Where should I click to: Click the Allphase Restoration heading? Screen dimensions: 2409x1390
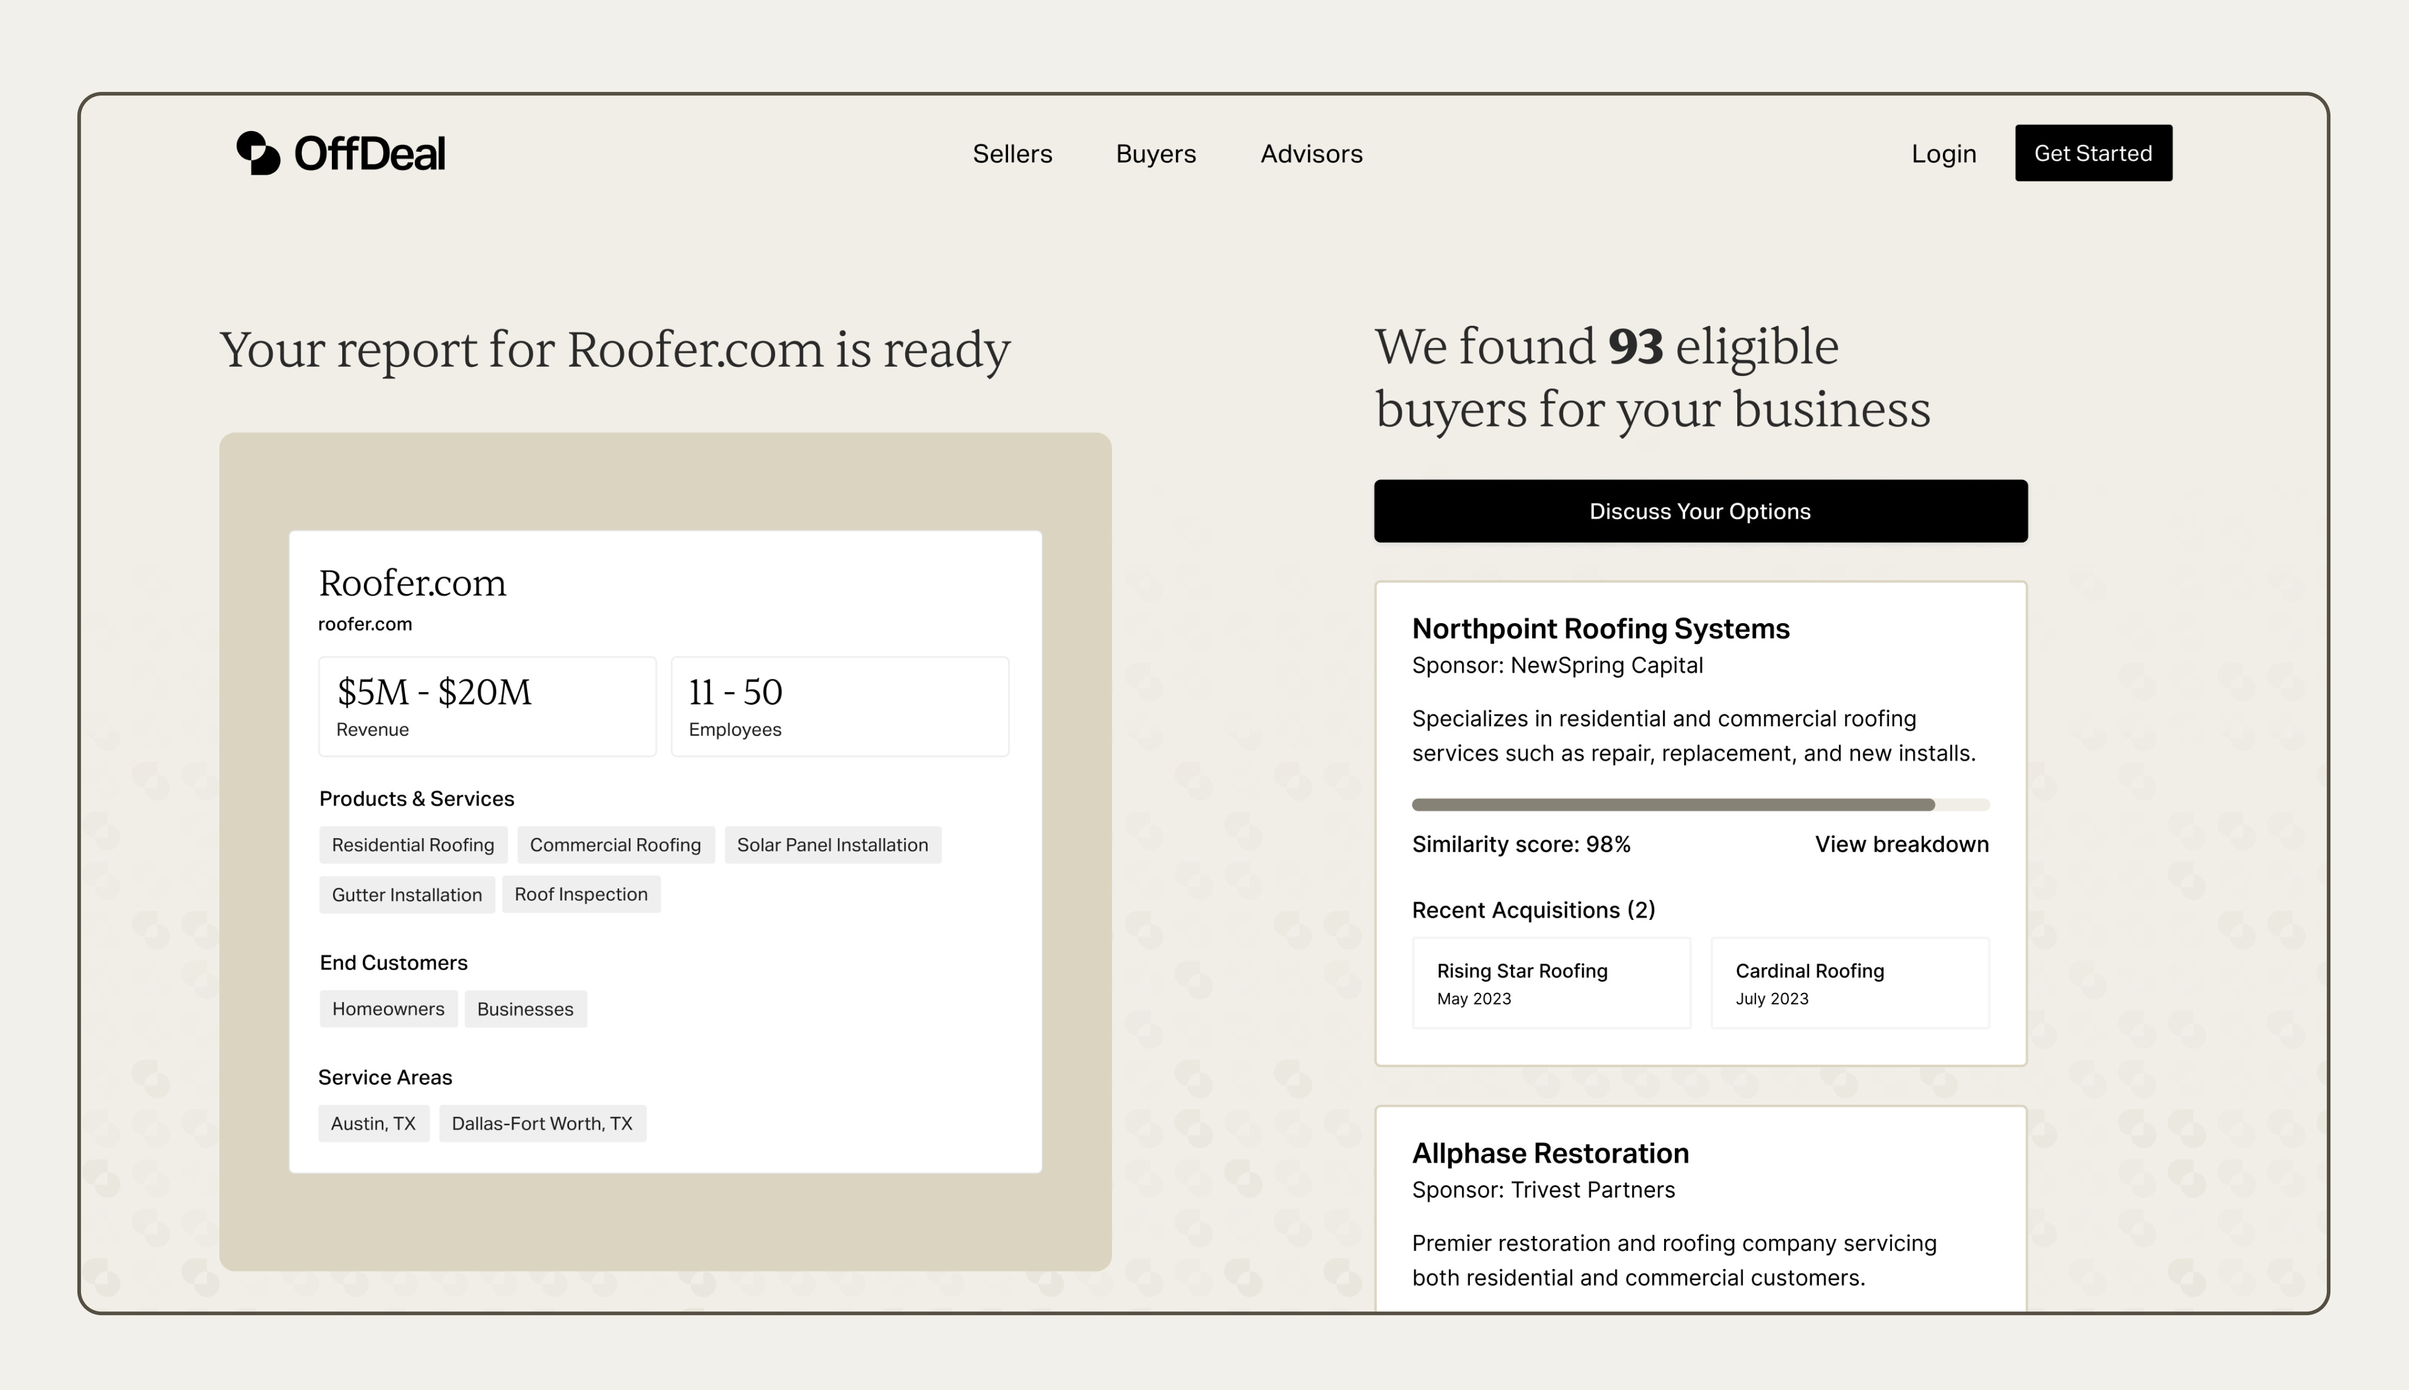1550,1153
